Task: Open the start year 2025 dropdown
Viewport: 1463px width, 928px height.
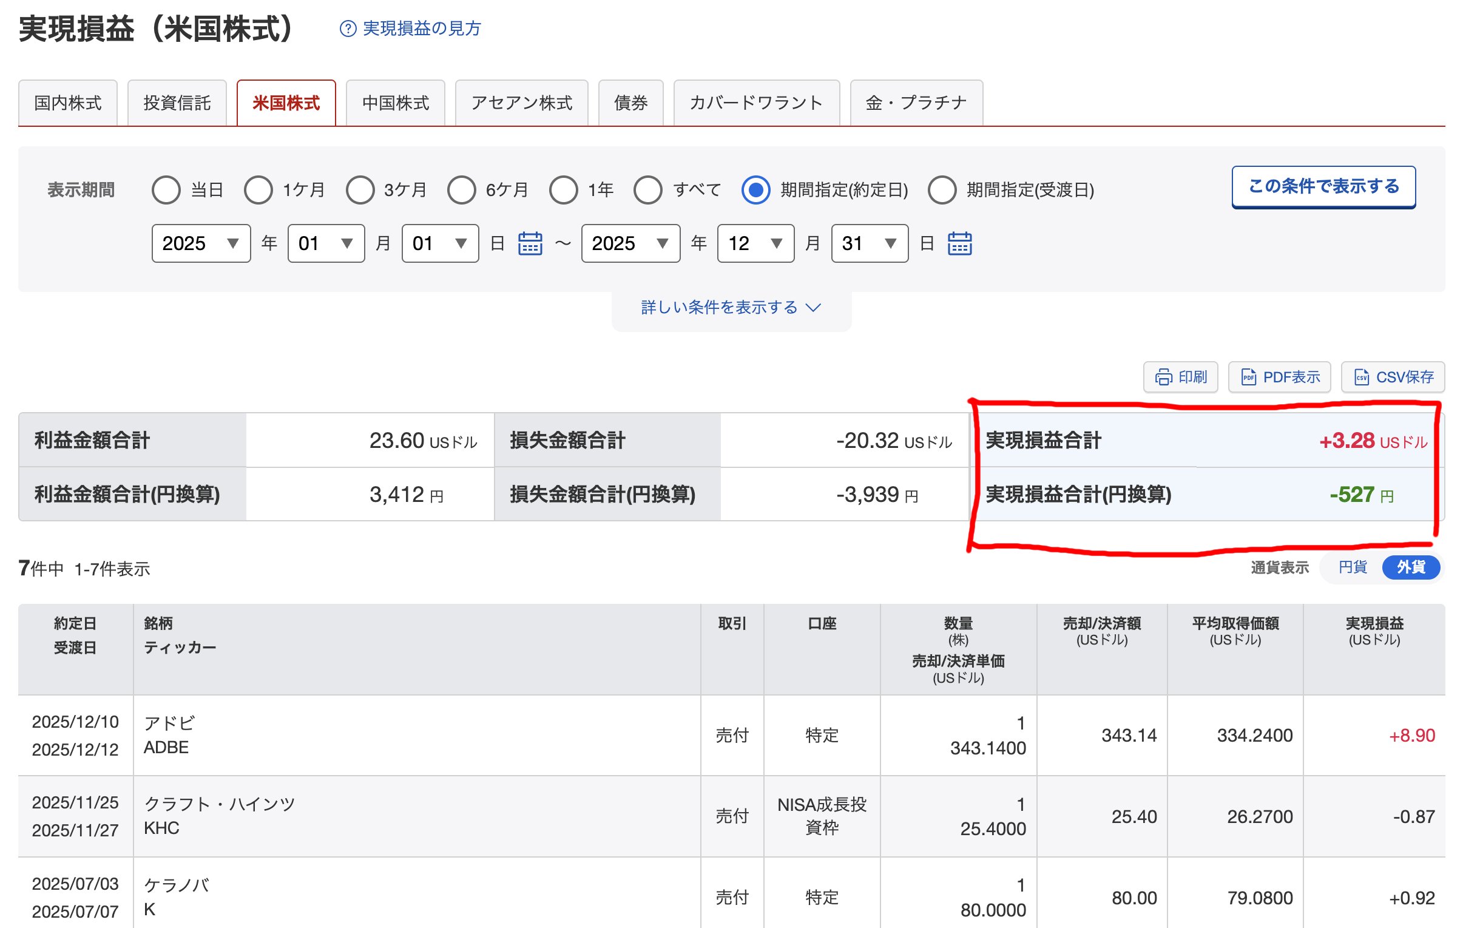Action: coord(201,244)
